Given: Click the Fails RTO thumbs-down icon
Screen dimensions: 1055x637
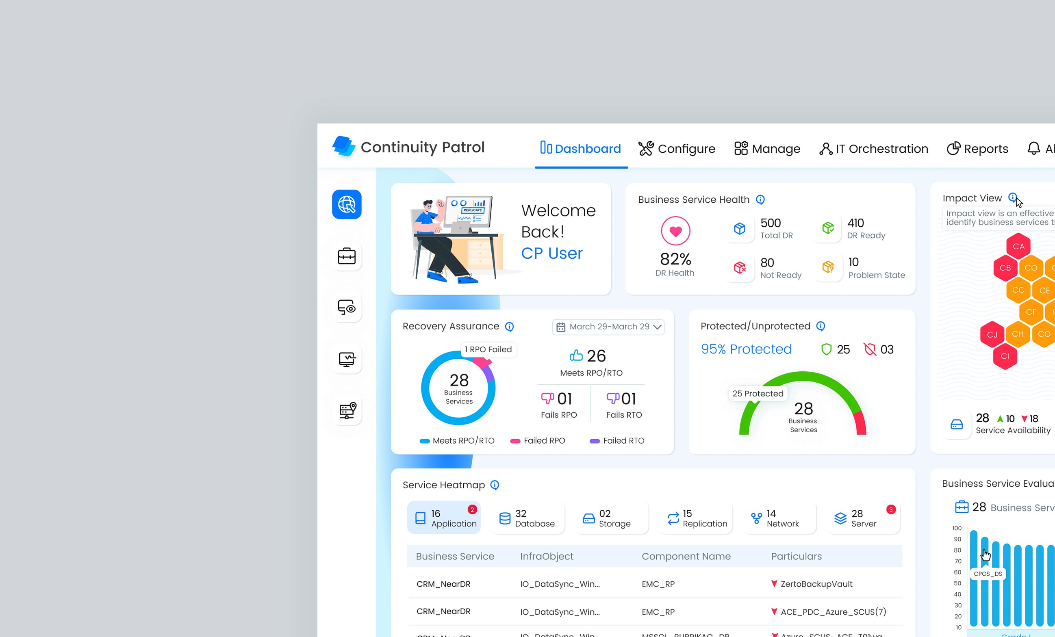Looking at the screenshot, I should 613,398.
